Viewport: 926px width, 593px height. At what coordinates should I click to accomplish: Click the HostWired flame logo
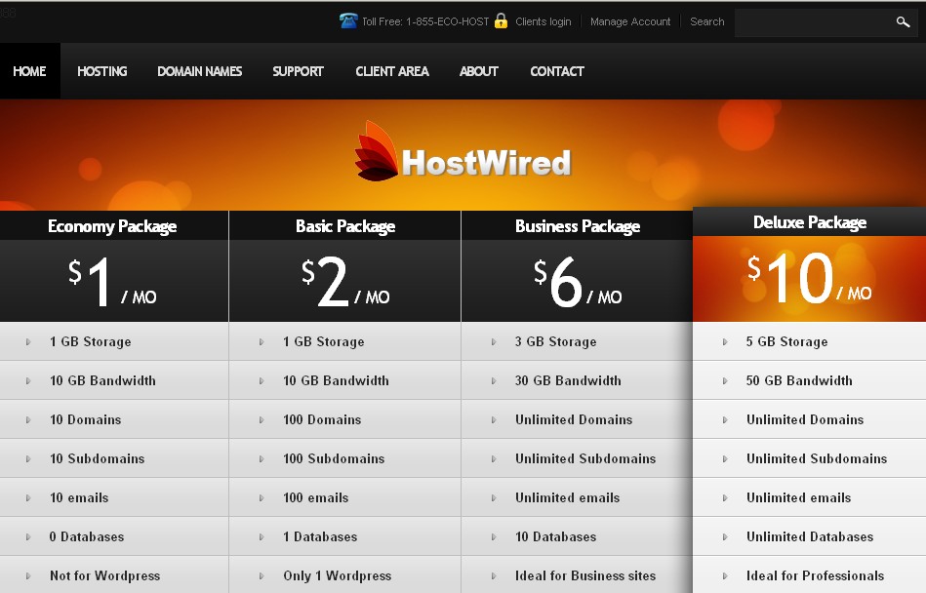pos(377,152)
